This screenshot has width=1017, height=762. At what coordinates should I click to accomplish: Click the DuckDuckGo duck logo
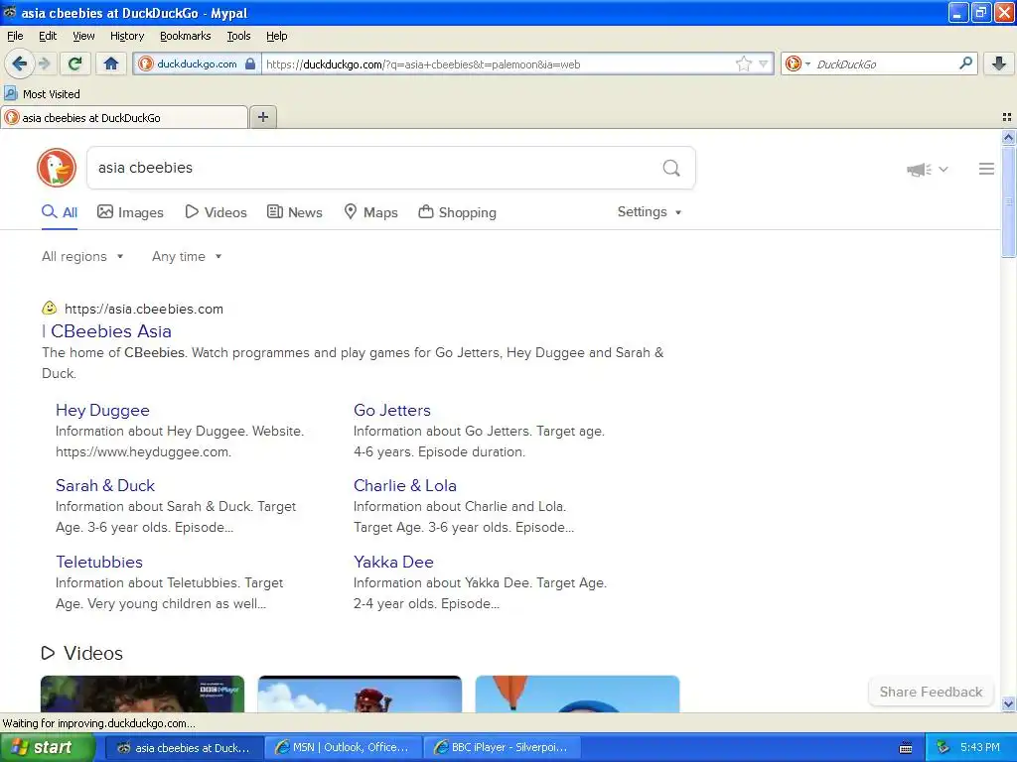(57, 168)
